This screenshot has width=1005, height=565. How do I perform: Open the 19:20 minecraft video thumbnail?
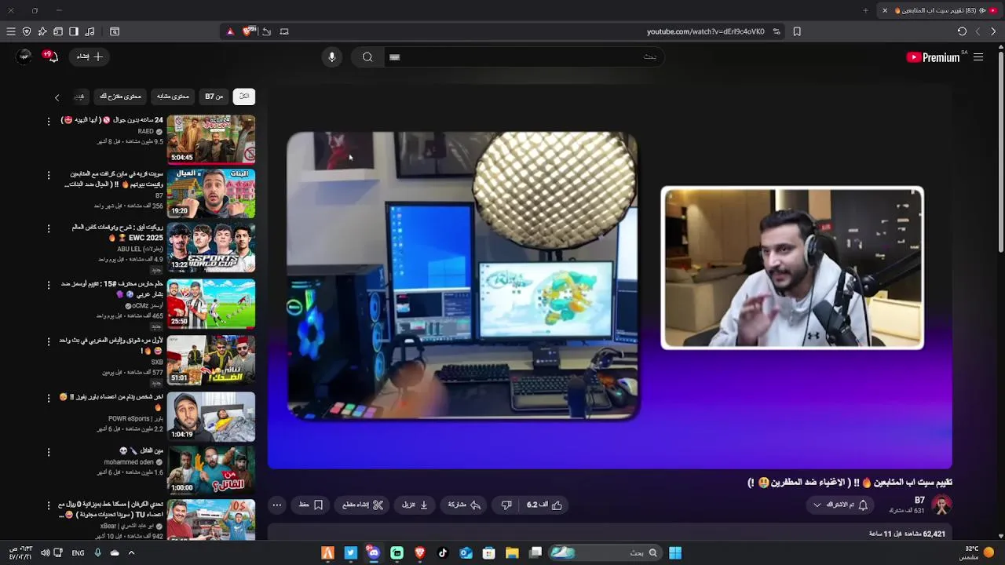click(210, 193)
